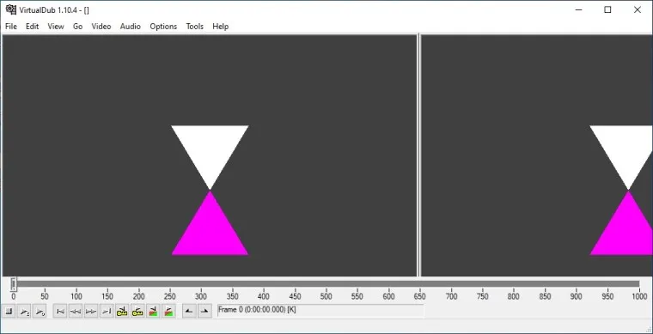653x334 pixels.
Task: Click the Frame 0 status field
Action: (x=320, y=311)
